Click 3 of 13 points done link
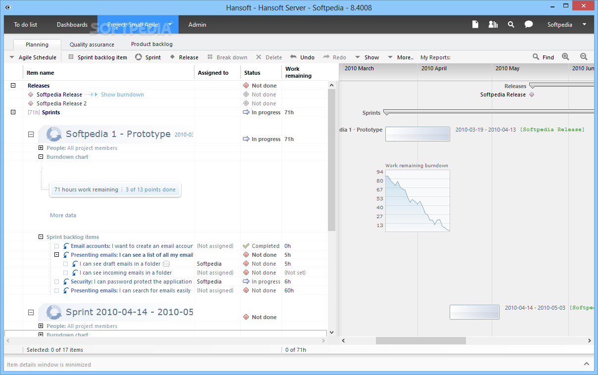598x375 pixels. 150,189
